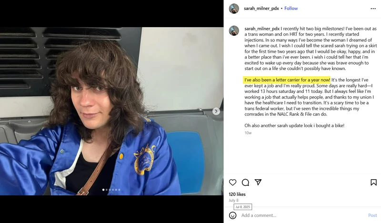Click the July 8 post date

point(233,201)
